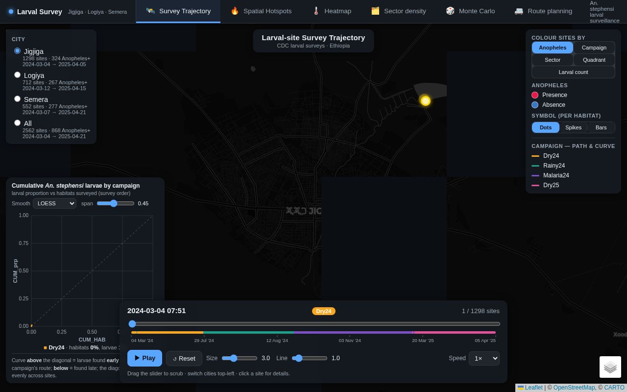Click the thermometer icon for Heatmap
627x392 pixels.
point(316,11)
